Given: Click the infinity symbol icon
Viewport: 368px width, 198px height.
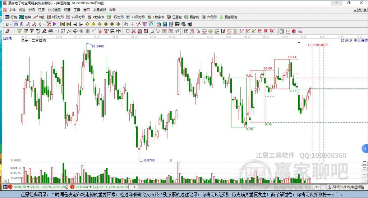Looking at the screenshot, I should pyautogui.click(x=300, y=31).
